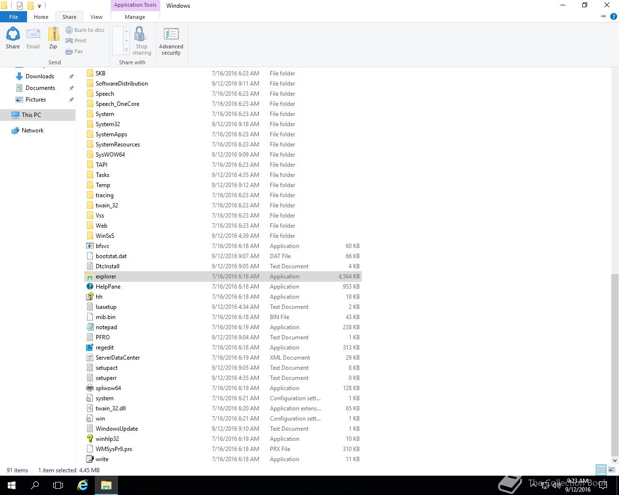This screenshot has width=619, height=495.
Task: Select the system configuration settings icon
Action: [89, 398]
